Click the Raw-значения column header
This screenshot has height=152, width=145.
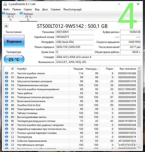tap(126, 69)
